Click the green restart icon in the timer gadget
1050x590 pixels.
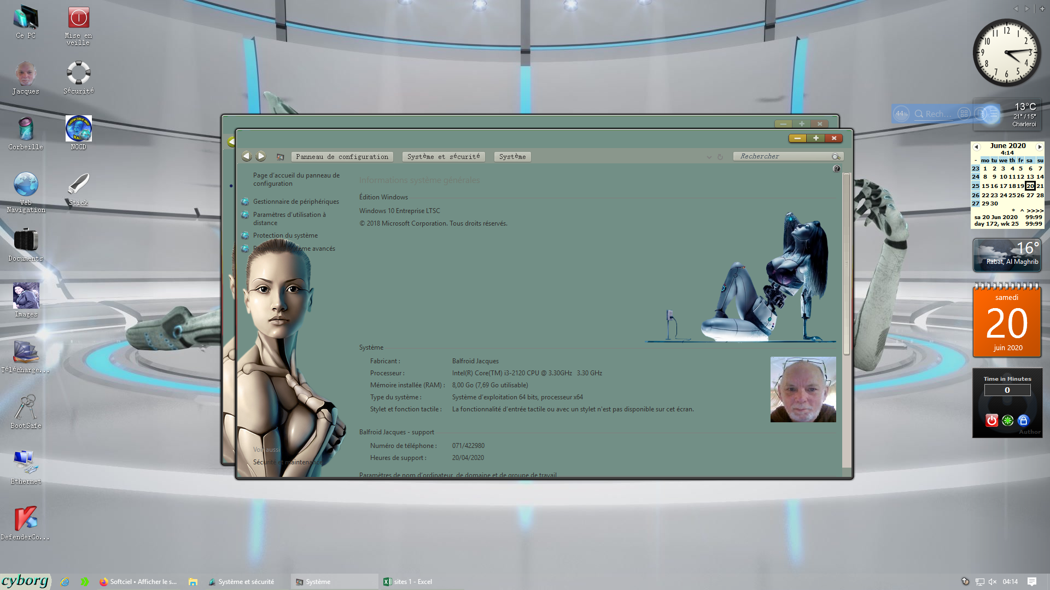click(x=1007, y=420)
